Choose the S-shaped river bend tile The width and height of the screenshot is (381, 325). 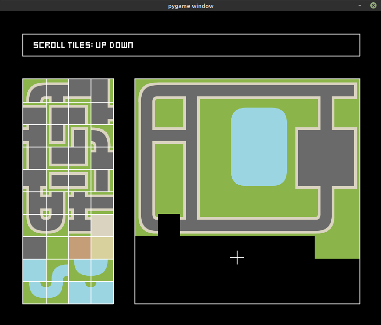[x=57, y=270]
